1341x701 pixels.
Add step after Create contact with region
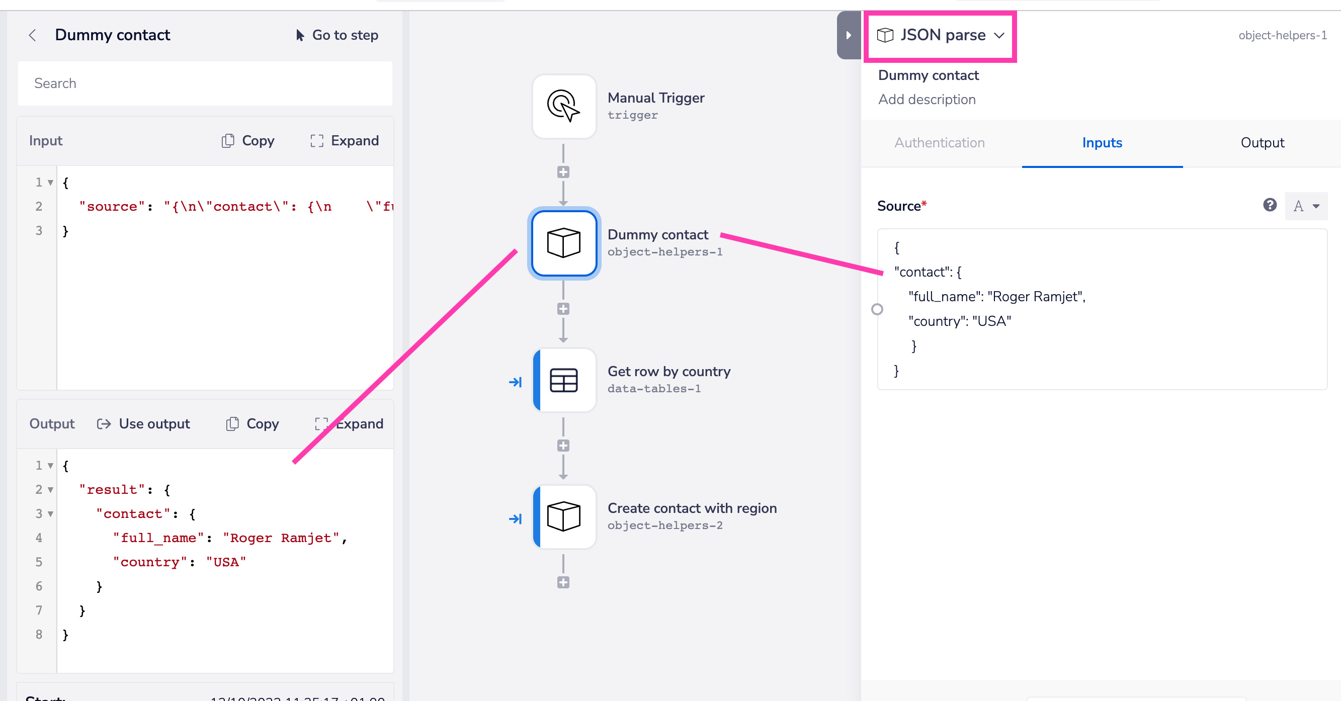tap(563, 582)
